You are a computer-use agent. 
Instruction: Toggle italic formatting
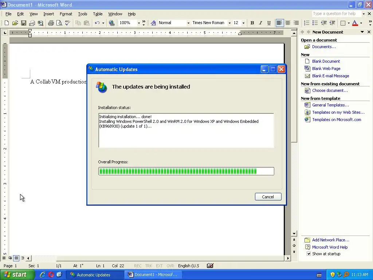click(260, 23)
